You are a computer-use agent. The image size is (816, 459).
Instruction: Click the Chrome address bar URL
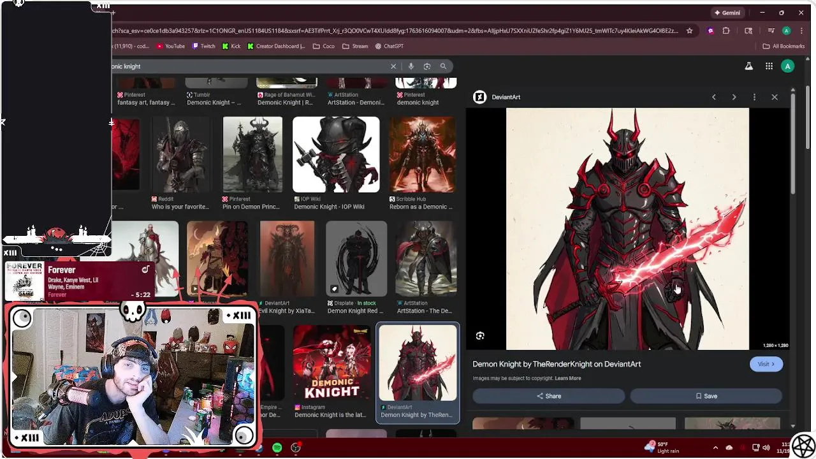(x=395, y=31)
